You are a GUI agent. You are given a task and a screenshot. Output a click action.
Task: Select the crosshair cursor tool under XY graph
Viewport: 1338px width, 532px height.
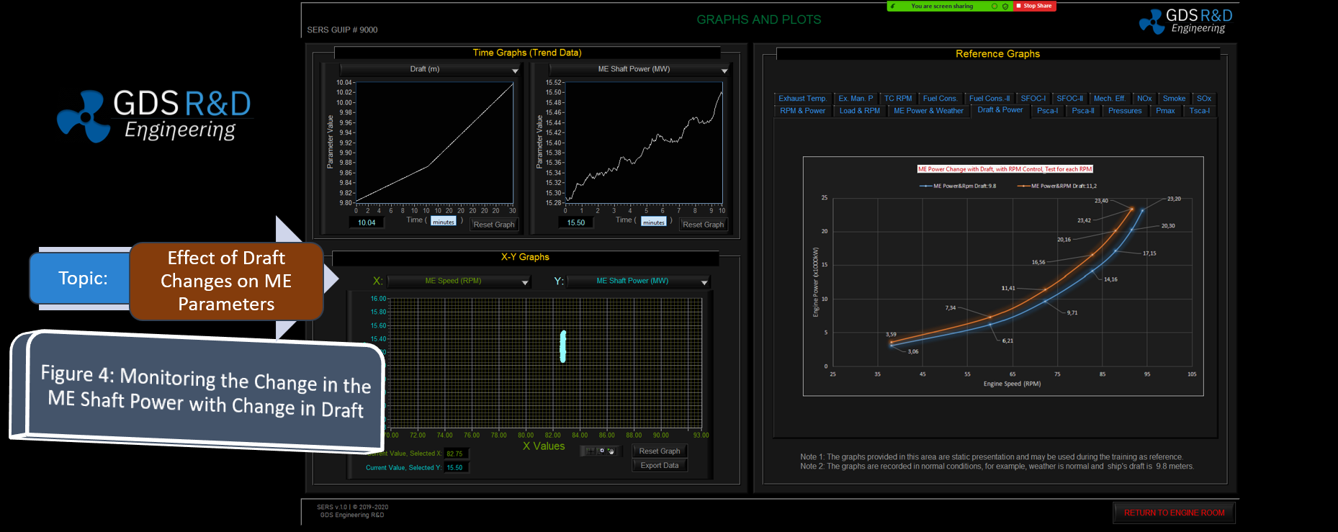tap(591, 451)
